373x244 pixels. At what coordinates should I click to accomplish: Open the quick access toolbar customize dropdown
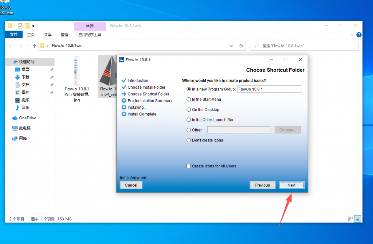tap(34, 26)
